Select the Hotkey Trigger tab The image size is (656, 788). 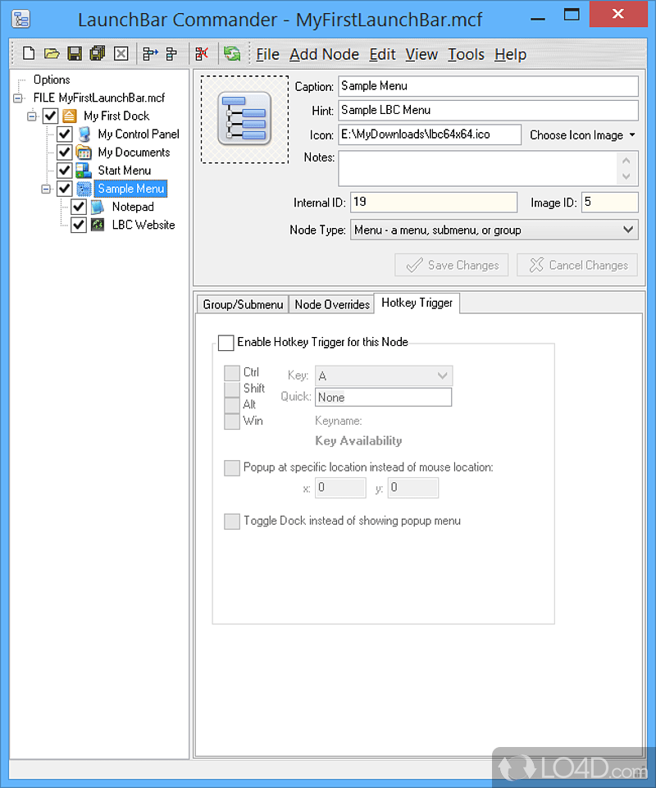click(417, 303)
